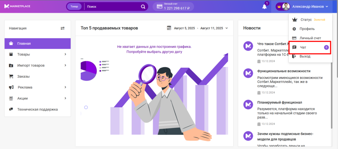Viewport: 338px width, 149px height.
Task: Click the logo icon of Функциональные возможности news
Action: (x=248, y=73)
